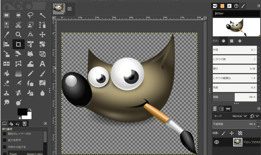Select the Zoom magnifier tool
The image size is (261, 155).
[18, 35]
